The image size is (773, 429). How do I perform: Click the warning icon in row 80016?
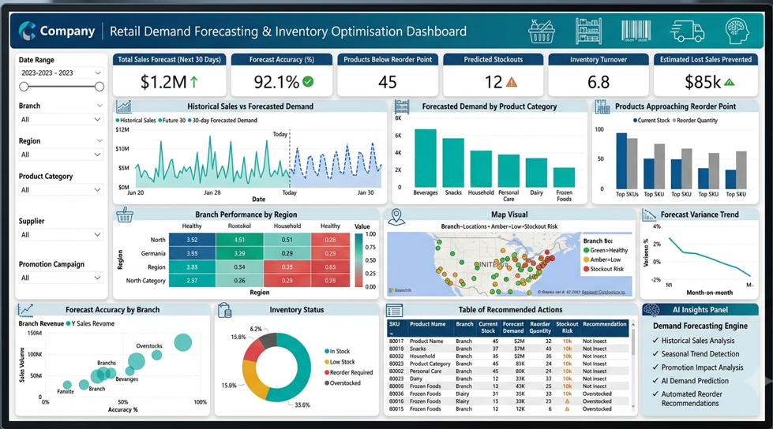[567, 401]
